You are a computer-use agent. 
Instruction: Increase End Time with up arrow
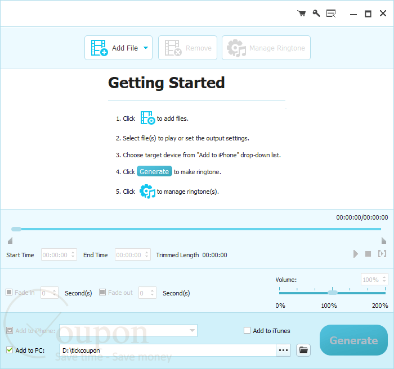point(147,253)
